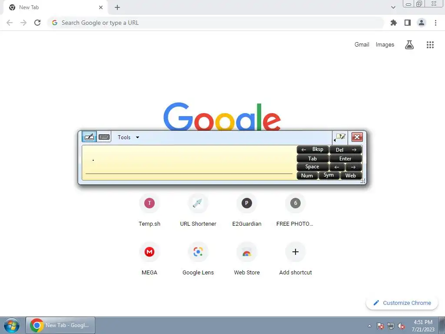Focus the Search Google or type a URL bar

215,23
